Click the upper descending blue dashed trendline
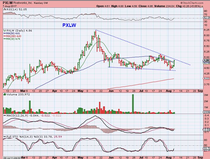 [143, 47]
